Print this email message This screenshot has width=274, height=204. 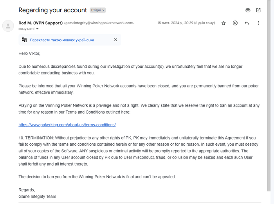coord(248,10)
